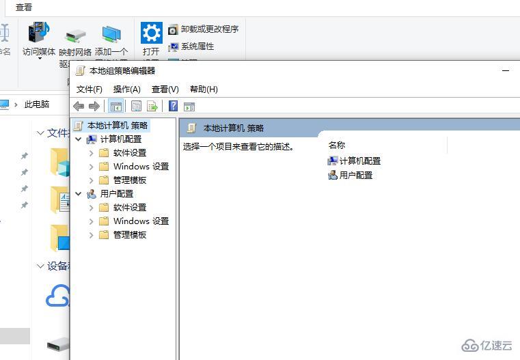Expand 管理模板 under 计算机配置
The image size is (520, 360).
(x=91, y=180)
